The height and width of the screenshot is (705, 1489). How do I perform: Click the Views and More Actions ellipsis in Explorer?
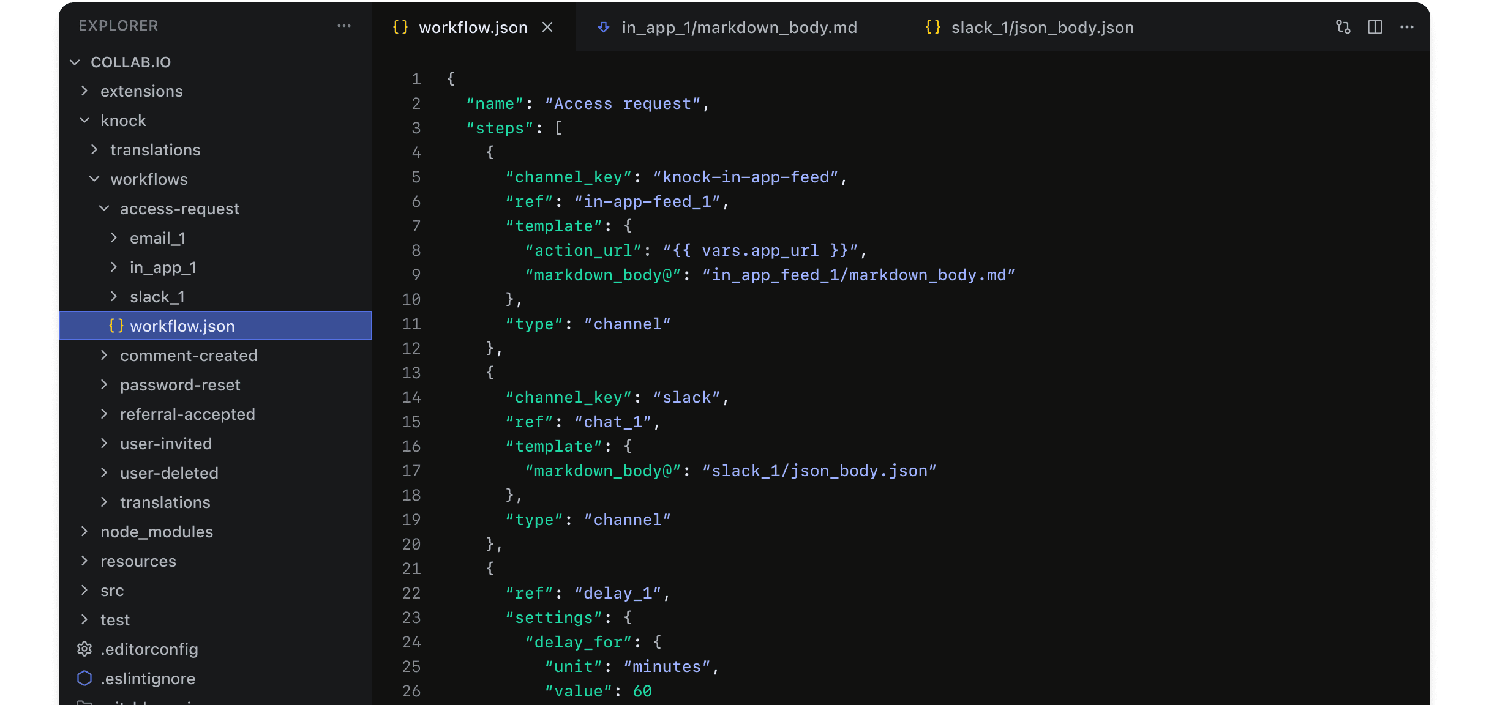point(344,26)
